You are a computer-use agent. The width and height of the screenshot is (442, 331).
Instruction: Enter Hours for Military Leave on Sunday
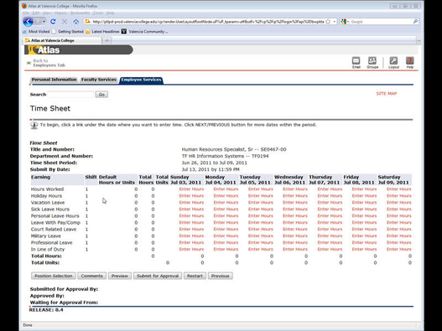pyautogui.click(x=191, y=235)
